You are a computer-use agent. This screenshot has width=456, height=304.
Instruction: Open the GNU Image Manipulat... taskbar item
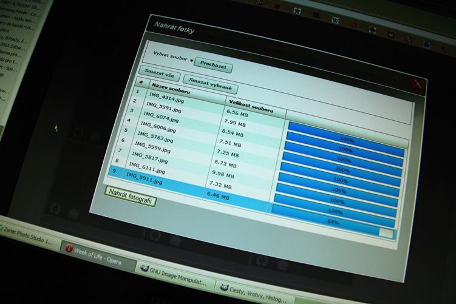click(174, 275)
